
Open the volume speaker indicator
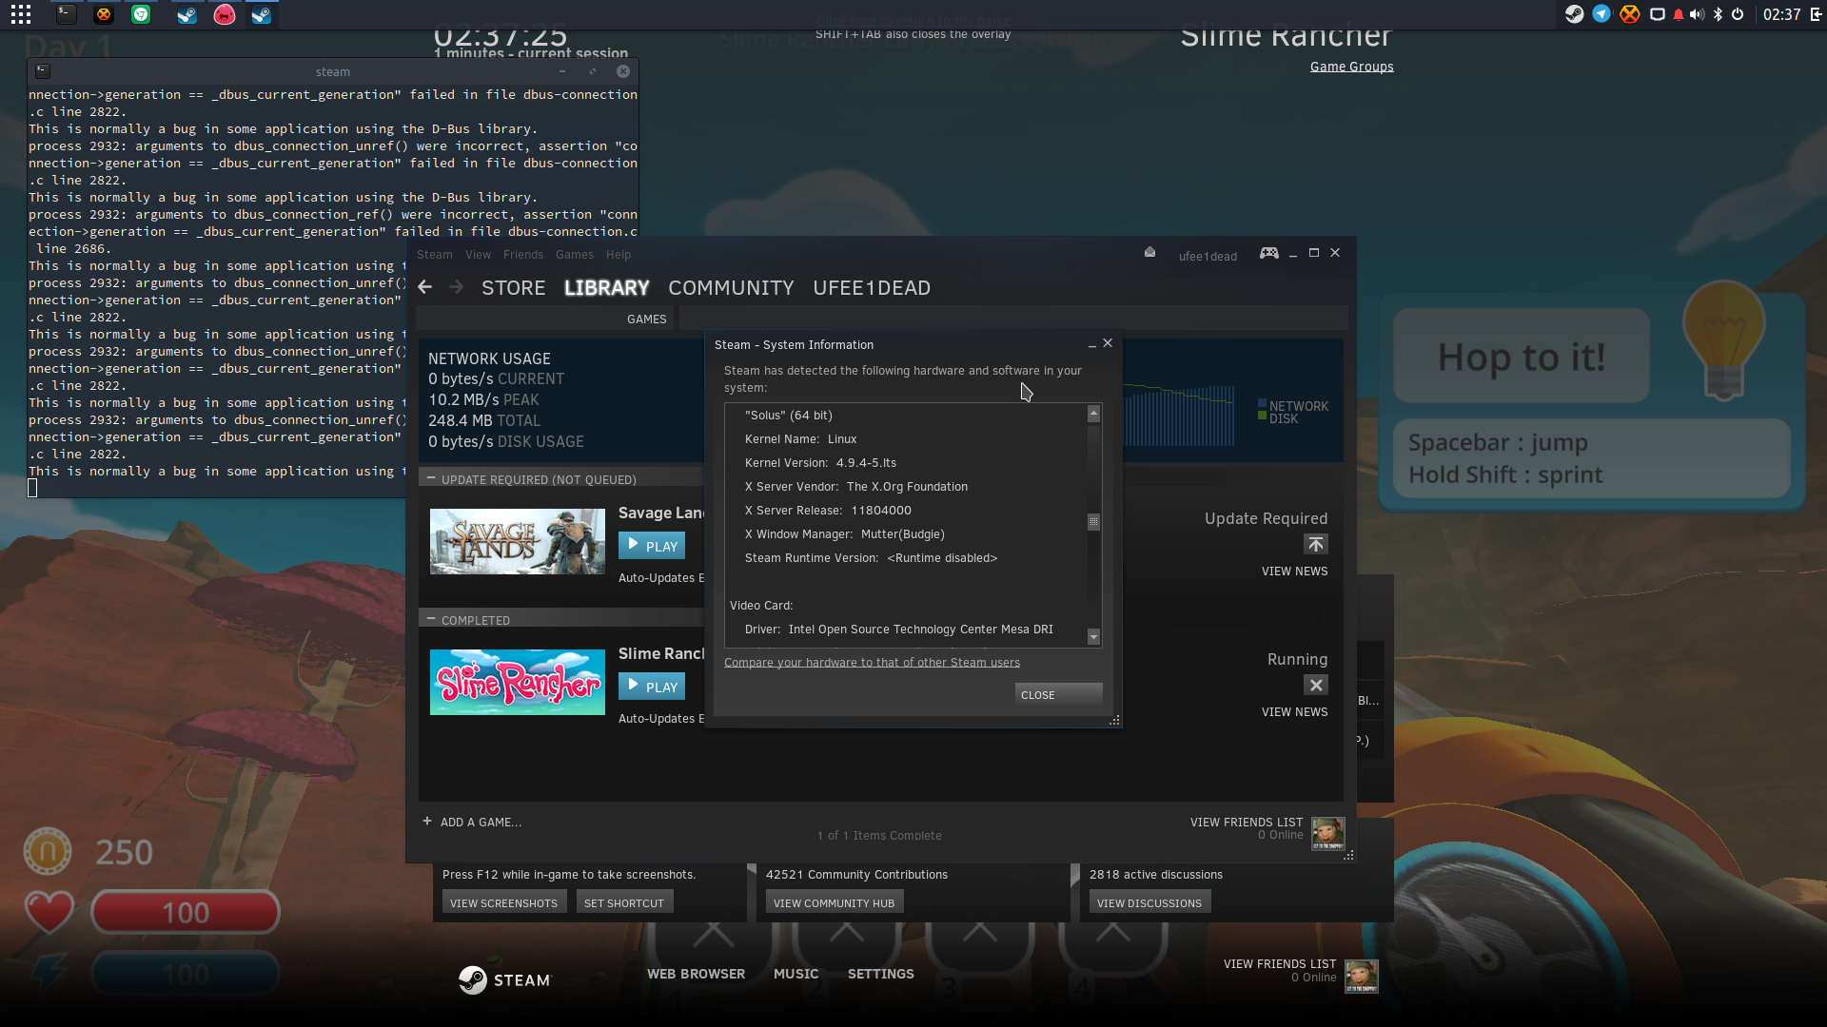tap(1698, 14)
